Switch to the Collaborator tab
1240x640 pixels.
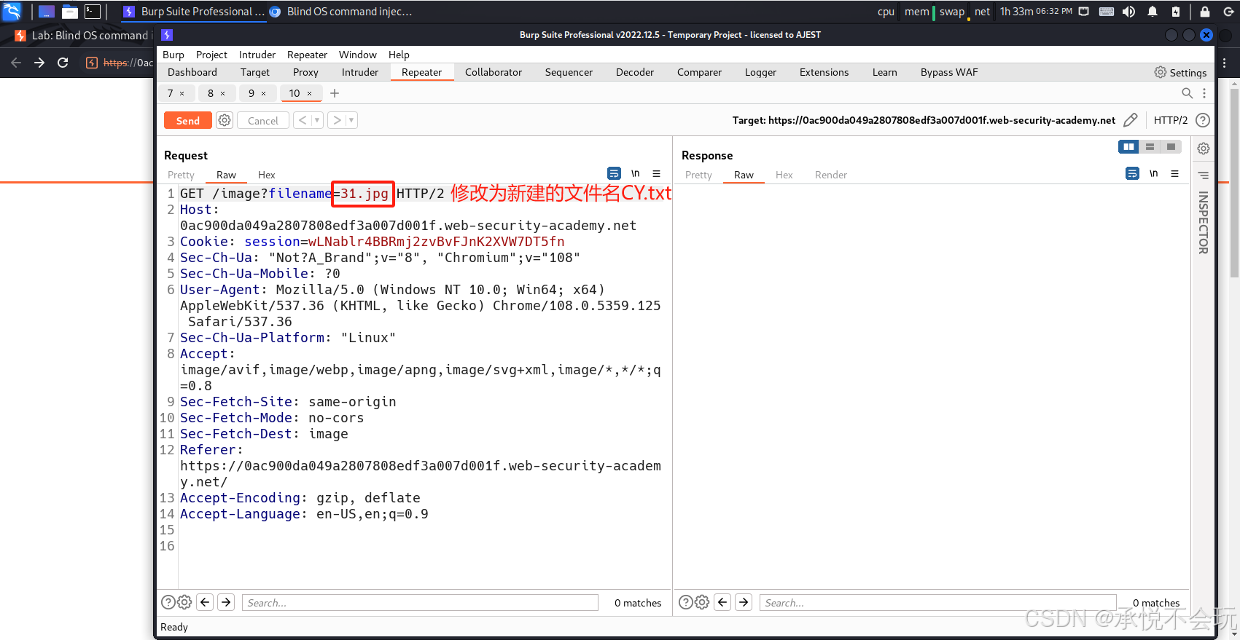(x=494, y=72)
